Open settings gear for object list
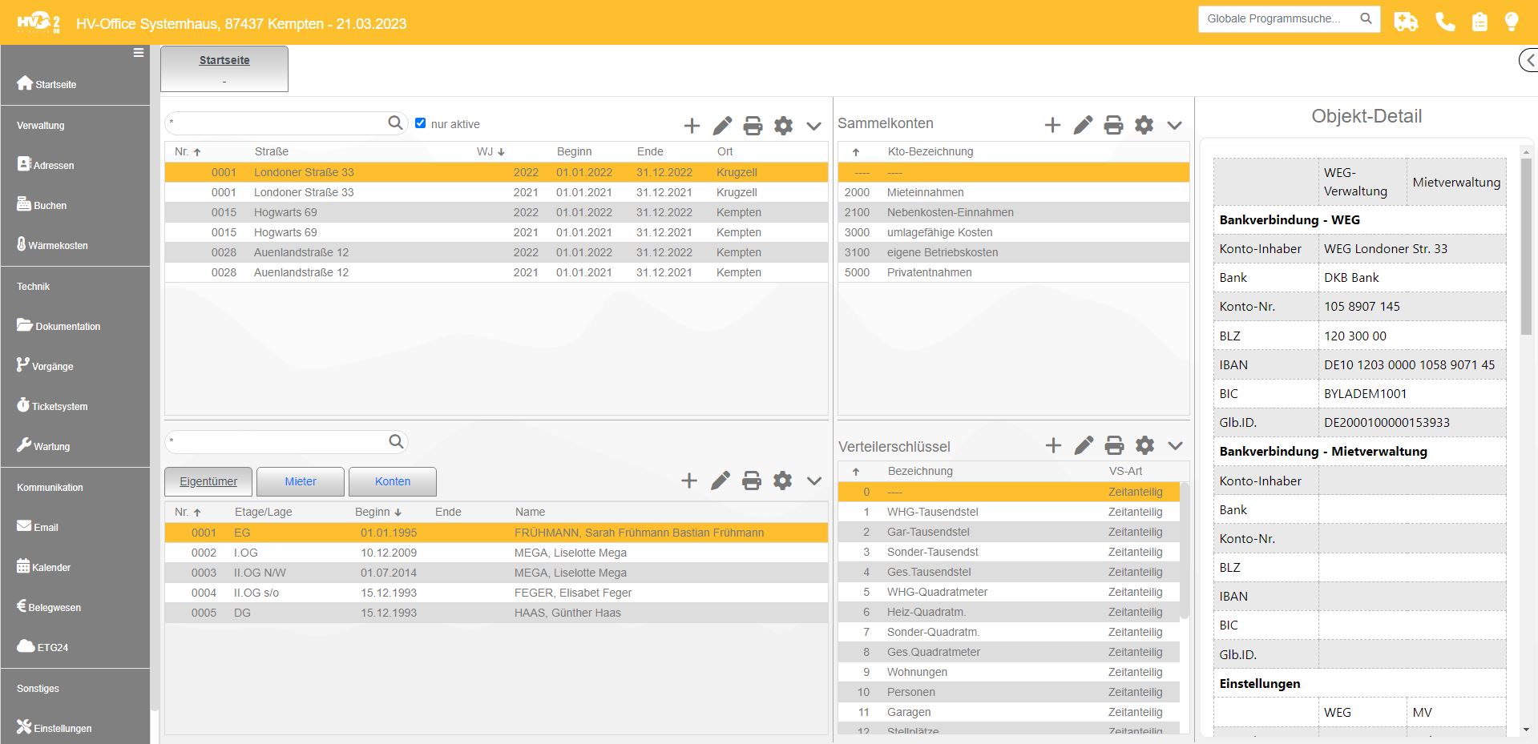 pos(783,126)
